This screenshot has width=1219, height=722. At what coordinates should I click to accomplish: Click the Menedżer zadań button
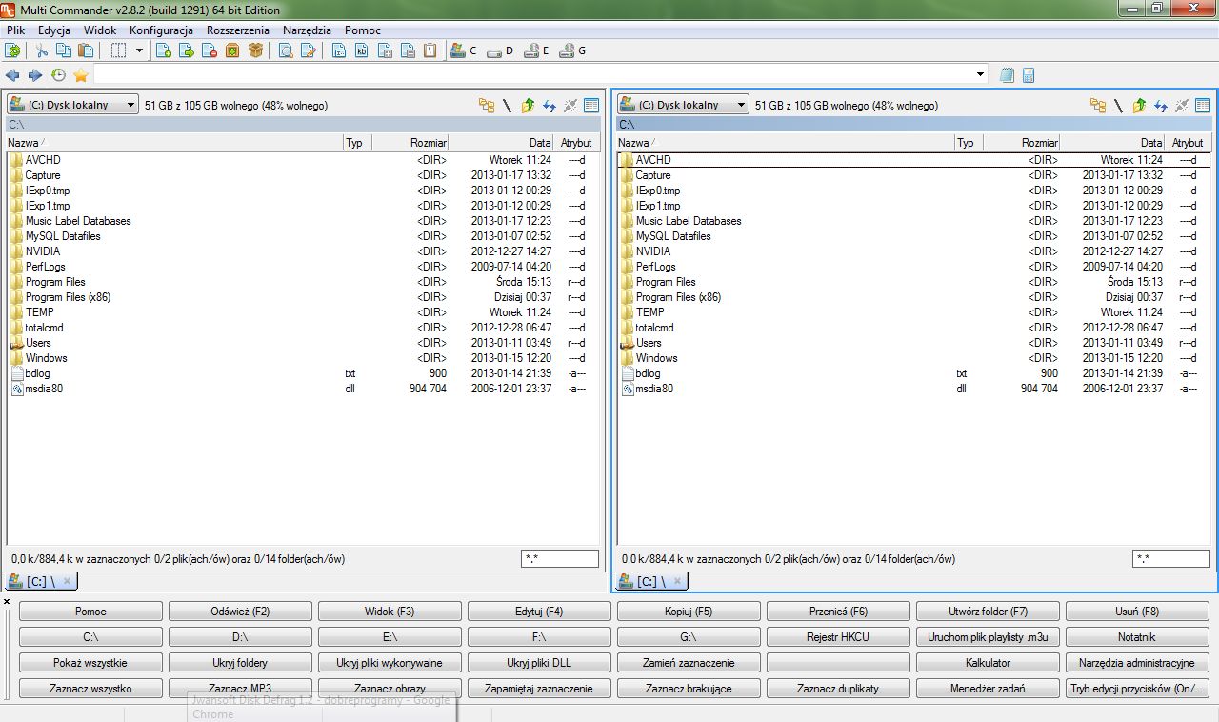pyautogui.click(x=988, y=689)
